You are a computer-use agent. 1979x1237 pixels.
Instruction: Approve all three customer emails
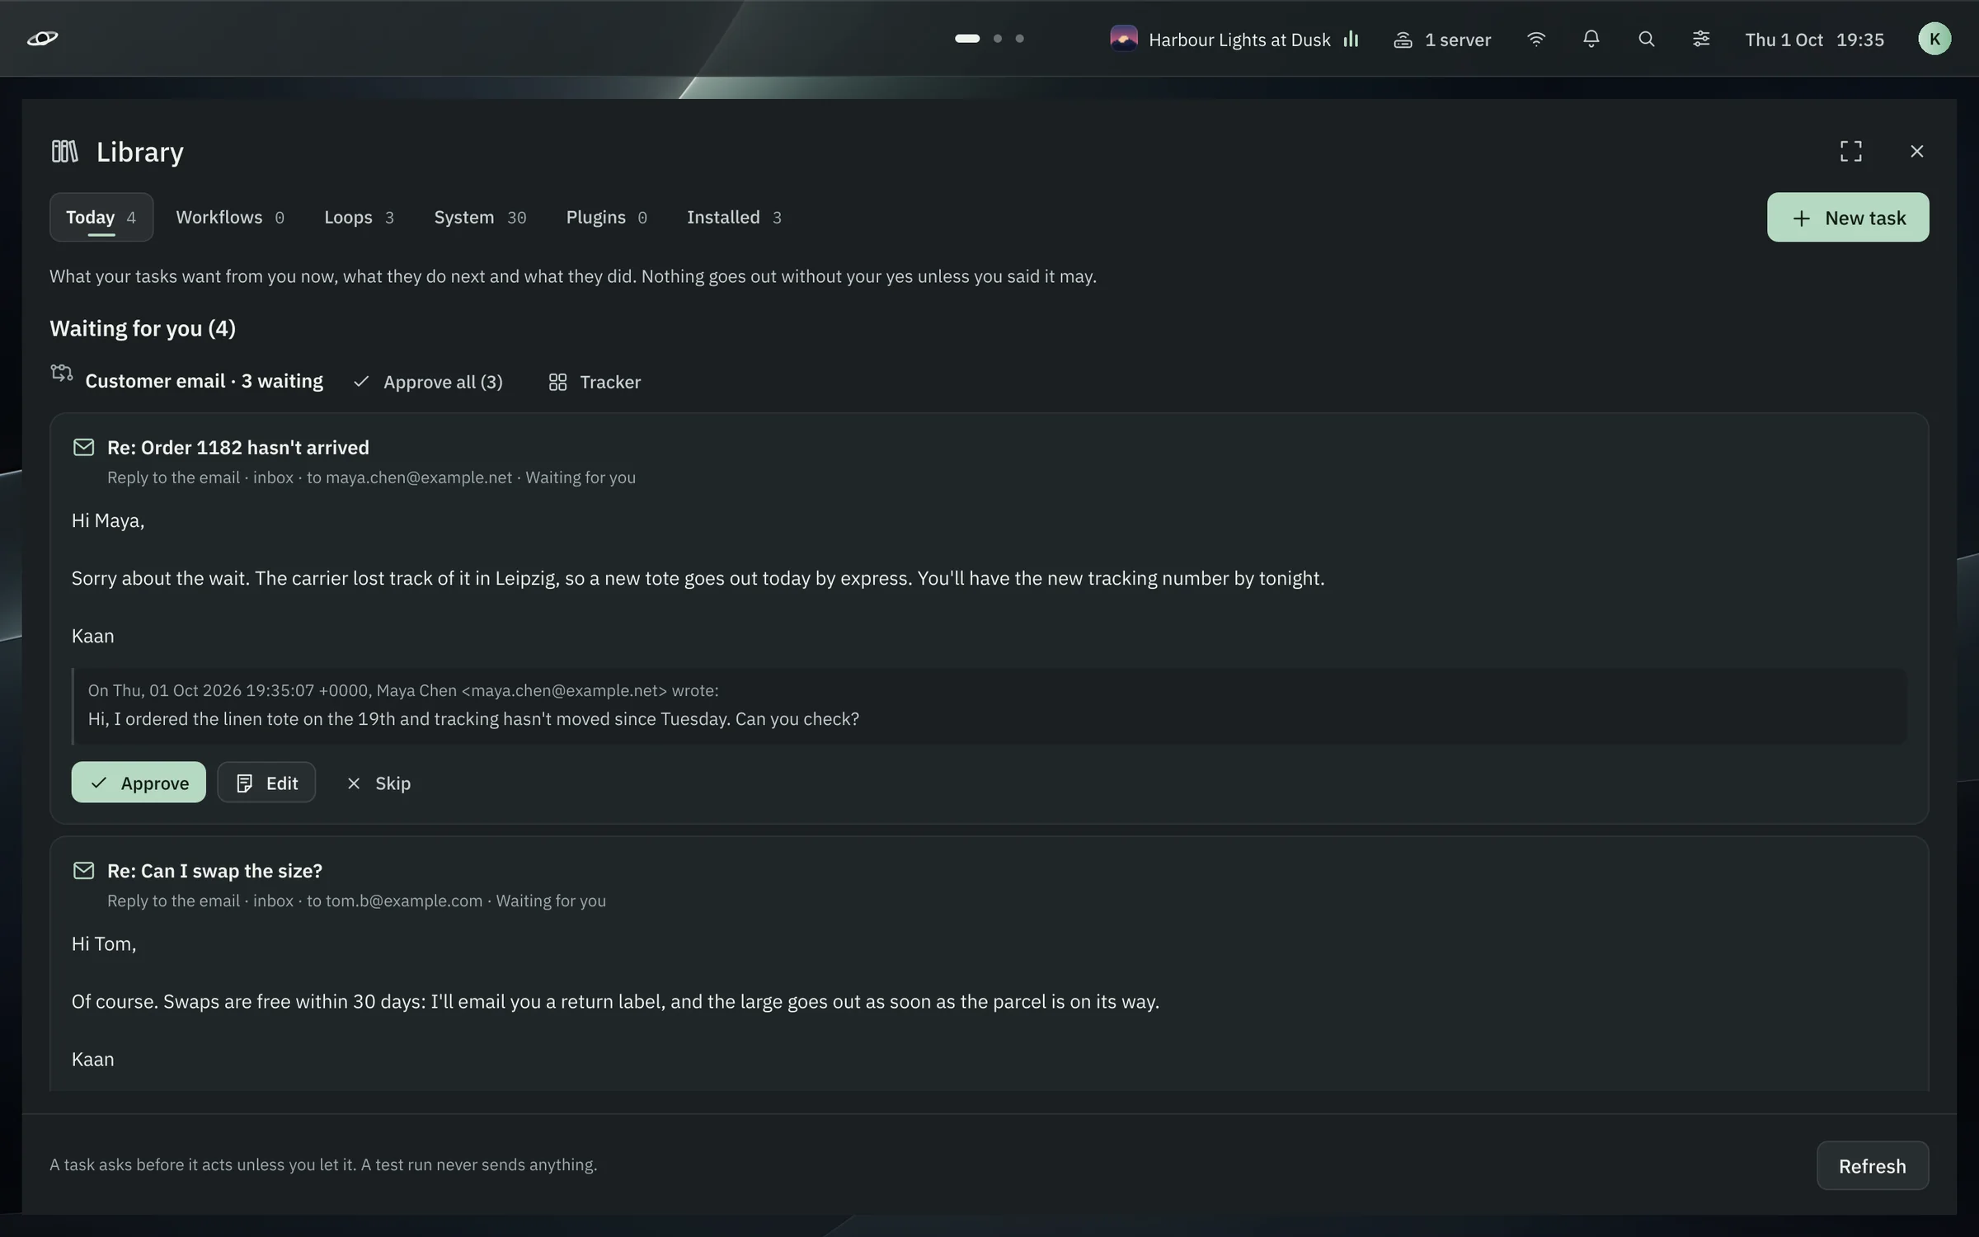pos(428,382)
